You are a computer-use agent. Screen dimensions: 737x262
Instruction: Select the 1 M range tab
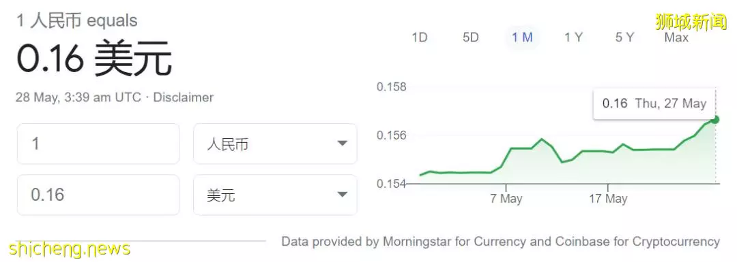[x=522, y=37]
